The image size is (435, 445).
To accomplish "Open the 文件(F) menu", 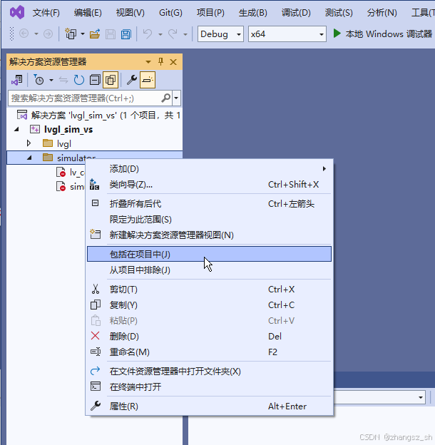I will coord(46,13).
